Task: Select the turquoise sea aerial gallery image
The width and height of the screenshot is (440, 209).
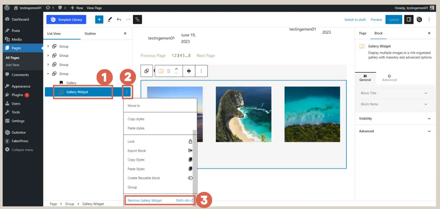Action: click(312, 114)
